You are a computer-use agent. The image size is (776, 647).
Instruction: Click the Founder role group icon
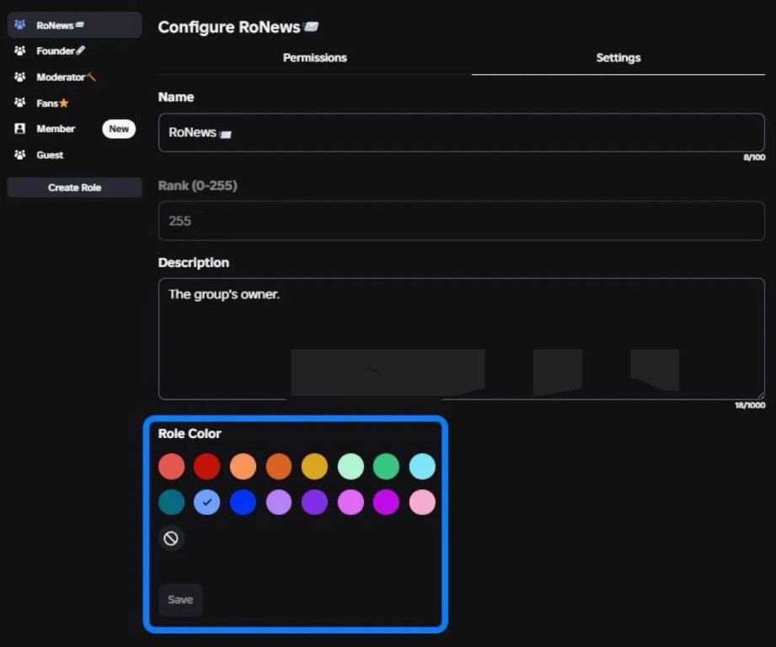coord(19,51)
